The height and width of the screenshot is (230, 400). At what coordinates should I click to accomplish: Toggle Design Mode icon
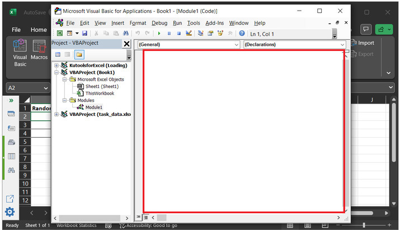[x=189, y=33]
